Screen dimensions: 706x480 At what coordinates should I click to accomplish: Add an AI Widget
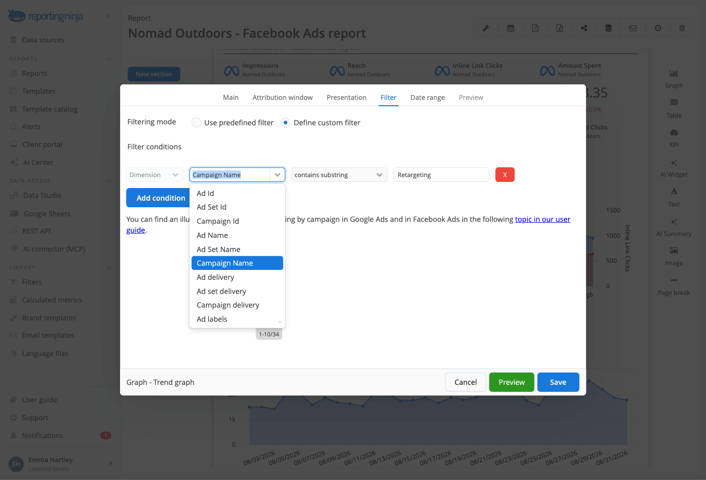(674, 168)
